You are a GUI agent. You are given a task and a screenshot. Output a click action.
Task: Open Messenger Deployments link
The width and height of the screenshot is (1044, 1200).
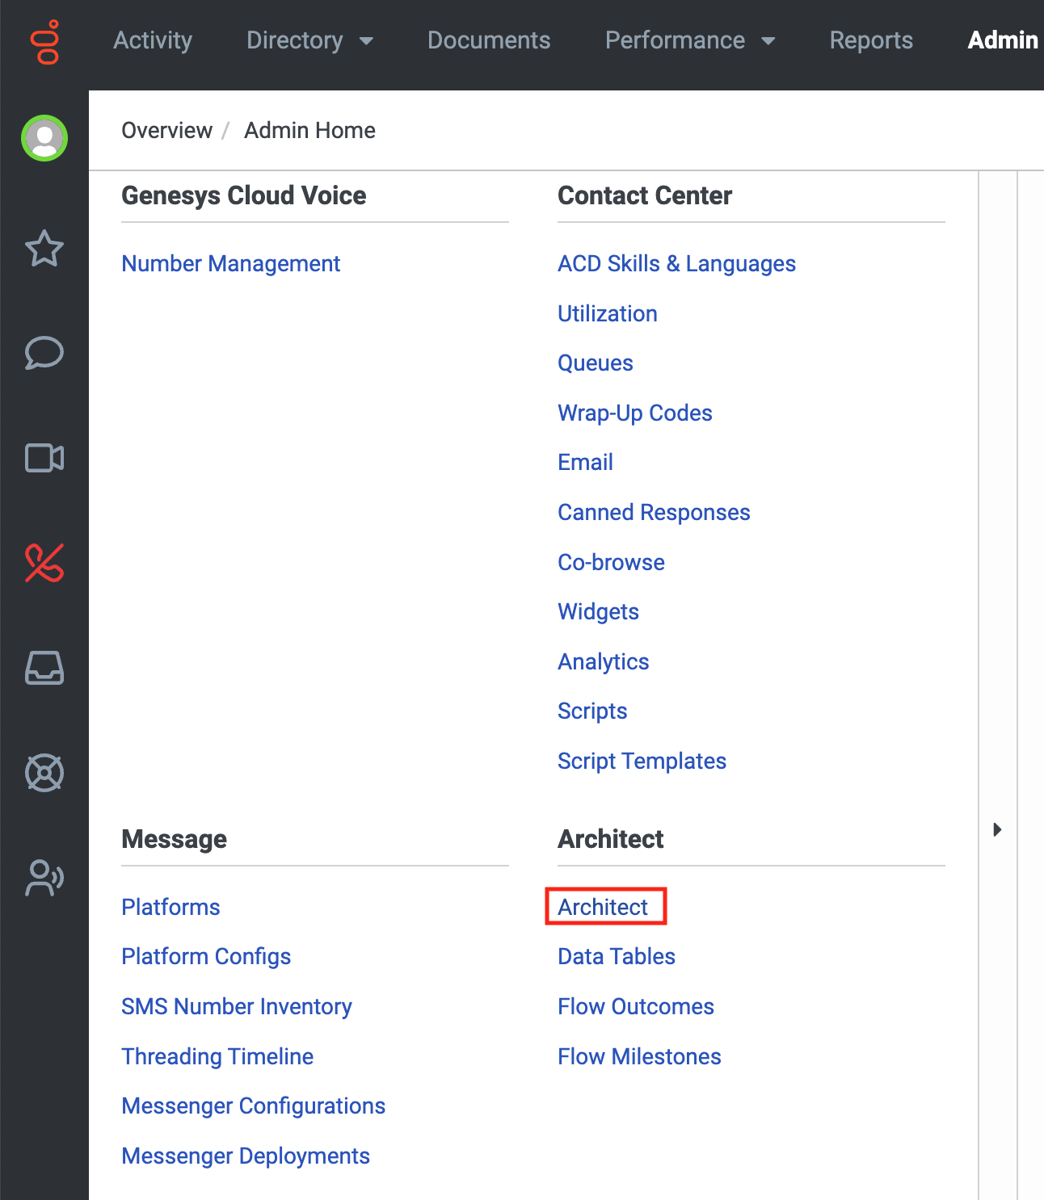(x=246, y=1156)
